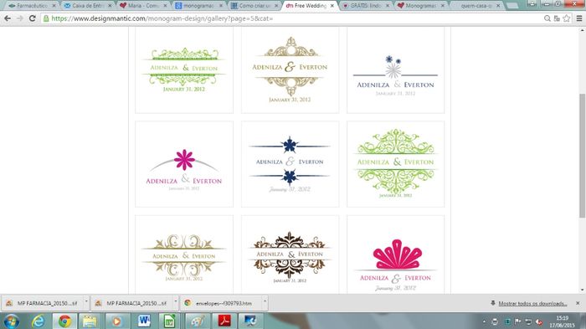Switch to the GRÁTIS: lindo tab
This screenshot has height=329, width=586.
(366, 6)
